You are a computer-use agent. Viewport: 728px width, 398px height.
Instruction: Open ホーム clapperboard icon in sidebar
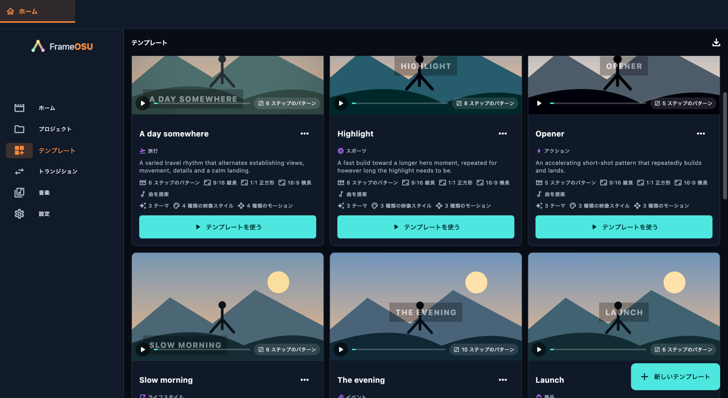click(19, 108)
